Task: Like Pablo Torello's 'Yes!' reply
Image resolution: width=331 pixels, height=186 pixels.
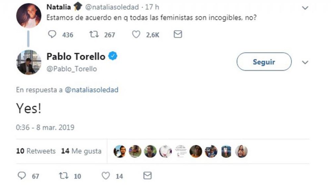Action: click(106, 176)
